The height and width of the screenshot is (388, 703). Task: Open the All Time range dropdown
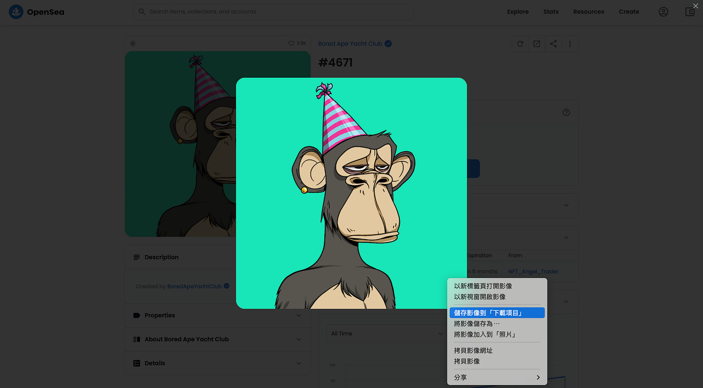coord(386,333)
